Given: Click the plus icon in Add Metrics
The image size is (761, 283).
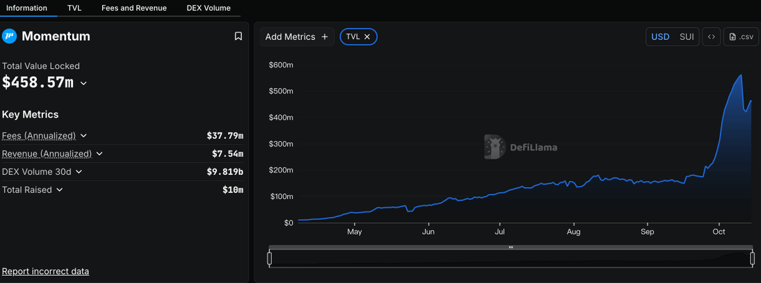Looking at the screenshot, I should coord(325,37).
